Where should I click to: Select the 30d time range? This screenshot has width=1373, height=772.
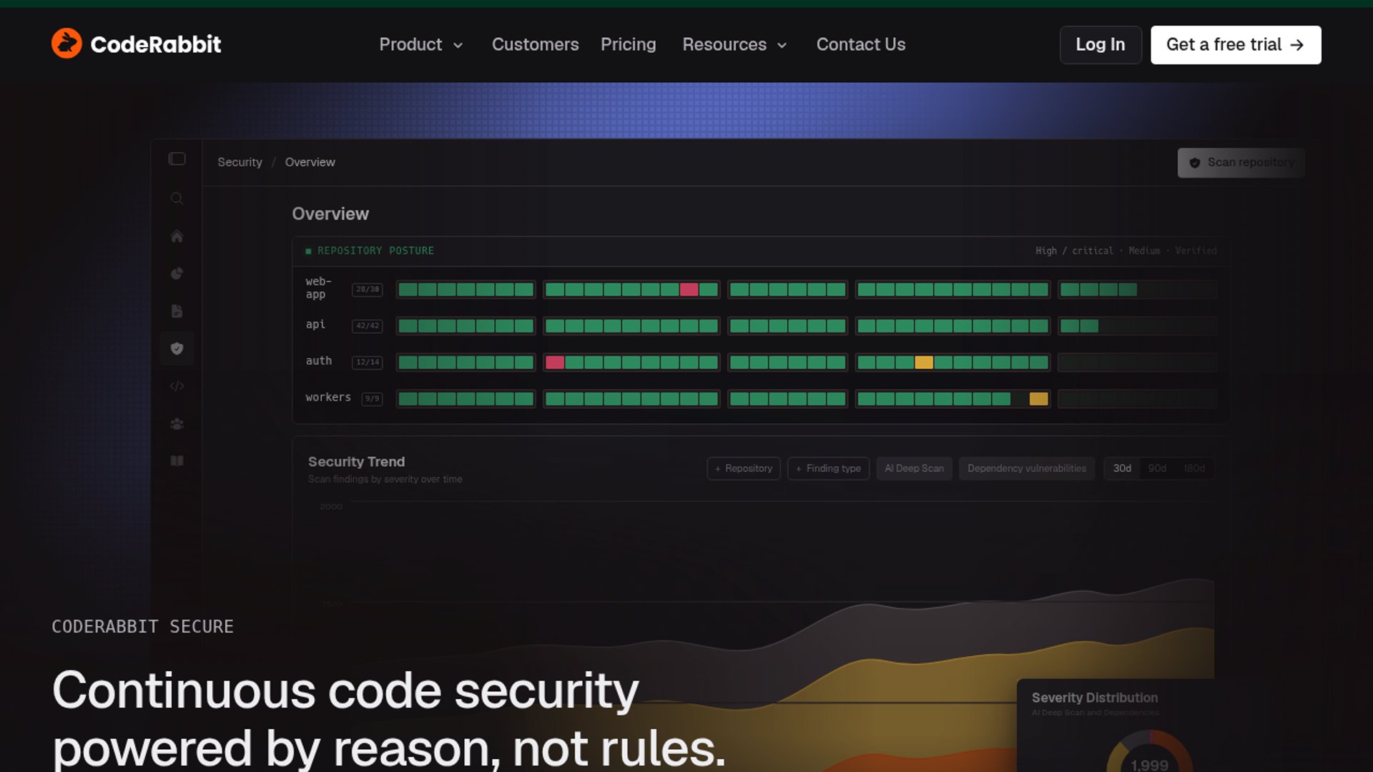click(1122, 469)
